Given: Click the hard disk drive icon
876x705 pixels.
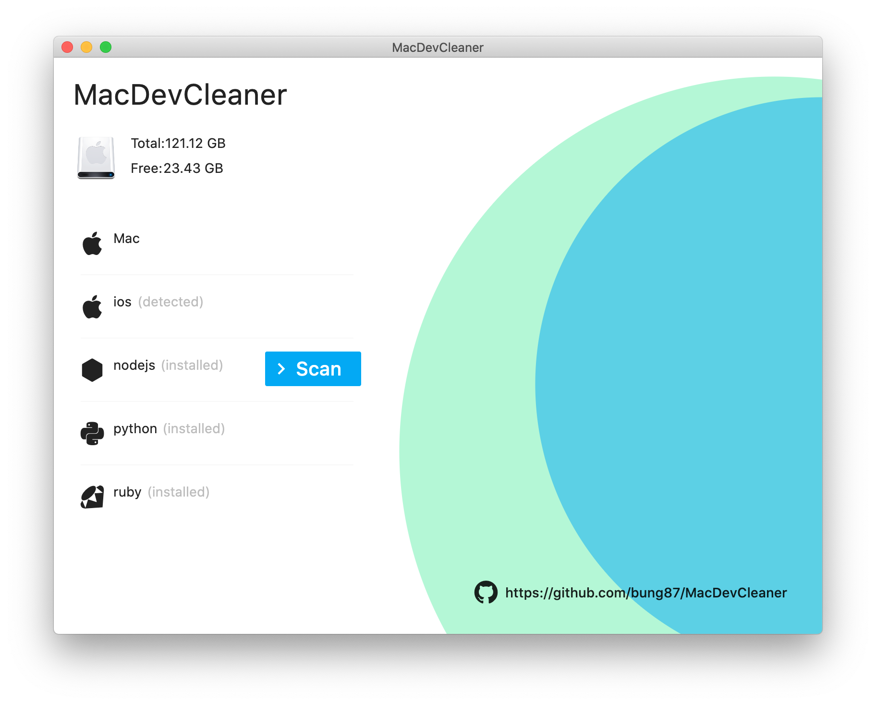Looking at the screenshot, I should click(x=96, y=158).
